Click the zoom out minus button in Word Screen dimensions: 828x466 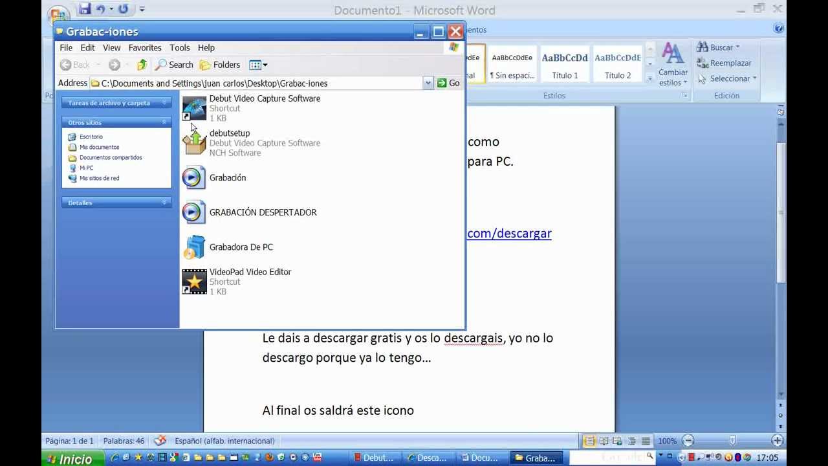(688, 441)
